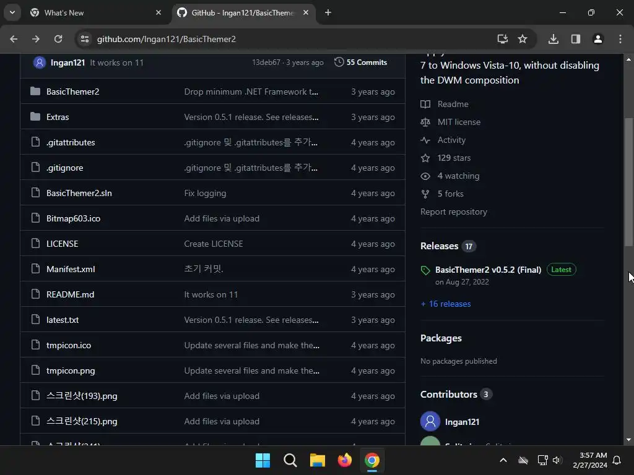The width and height of the screenshot is (634, 475).
Task: Open the tab search dropdown arrow
Action: (12, 12)
